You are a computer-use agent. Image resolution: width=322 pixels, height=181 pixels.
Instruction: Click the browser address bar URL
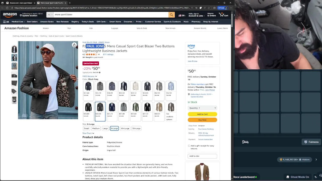[x=102, y=8]
